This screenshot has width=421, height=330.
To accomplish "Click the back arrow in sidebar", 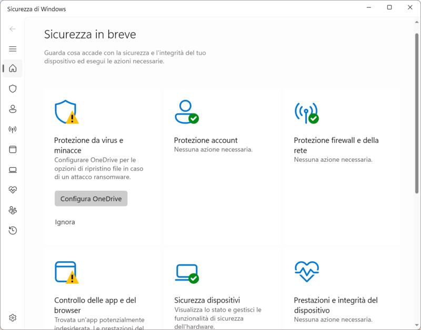I will click(x=12, y=29).
